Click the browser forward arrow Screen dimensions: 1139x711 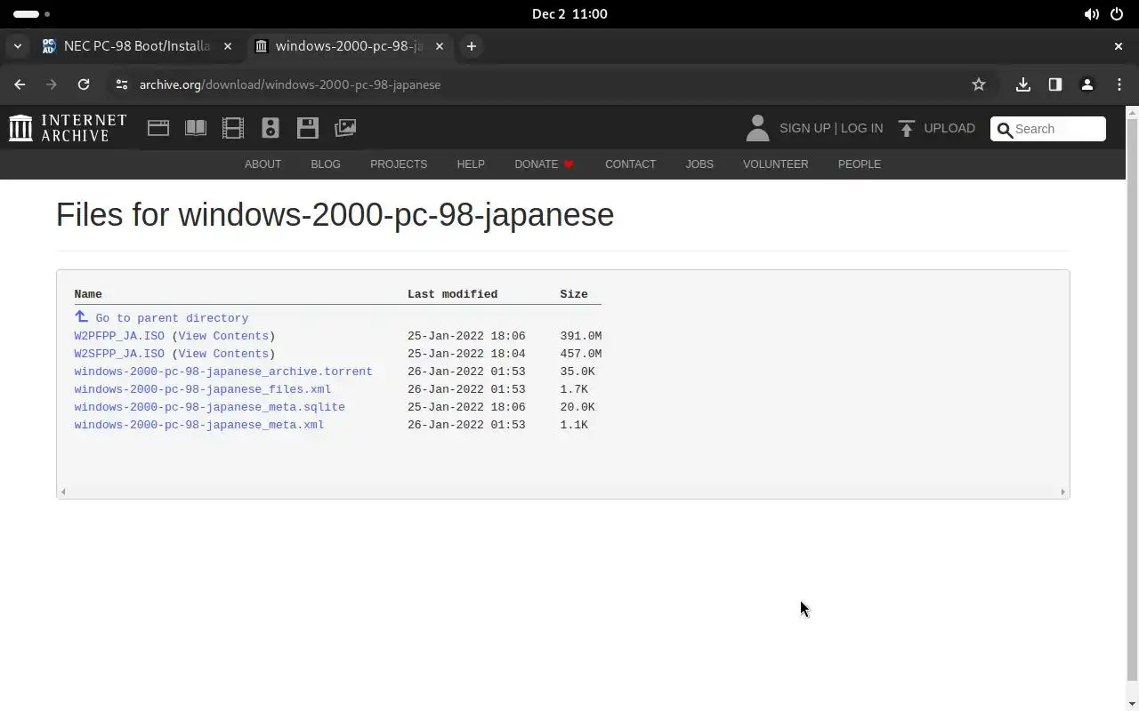coord(52,84)
